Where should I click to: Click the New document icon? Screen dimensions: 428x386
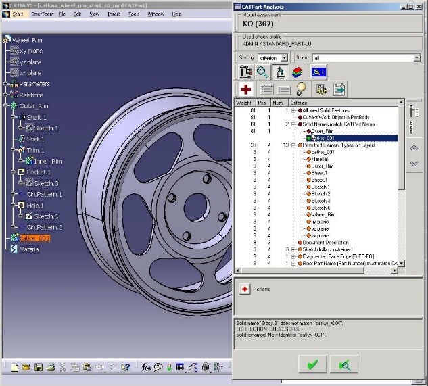click(x=14, y=368)
